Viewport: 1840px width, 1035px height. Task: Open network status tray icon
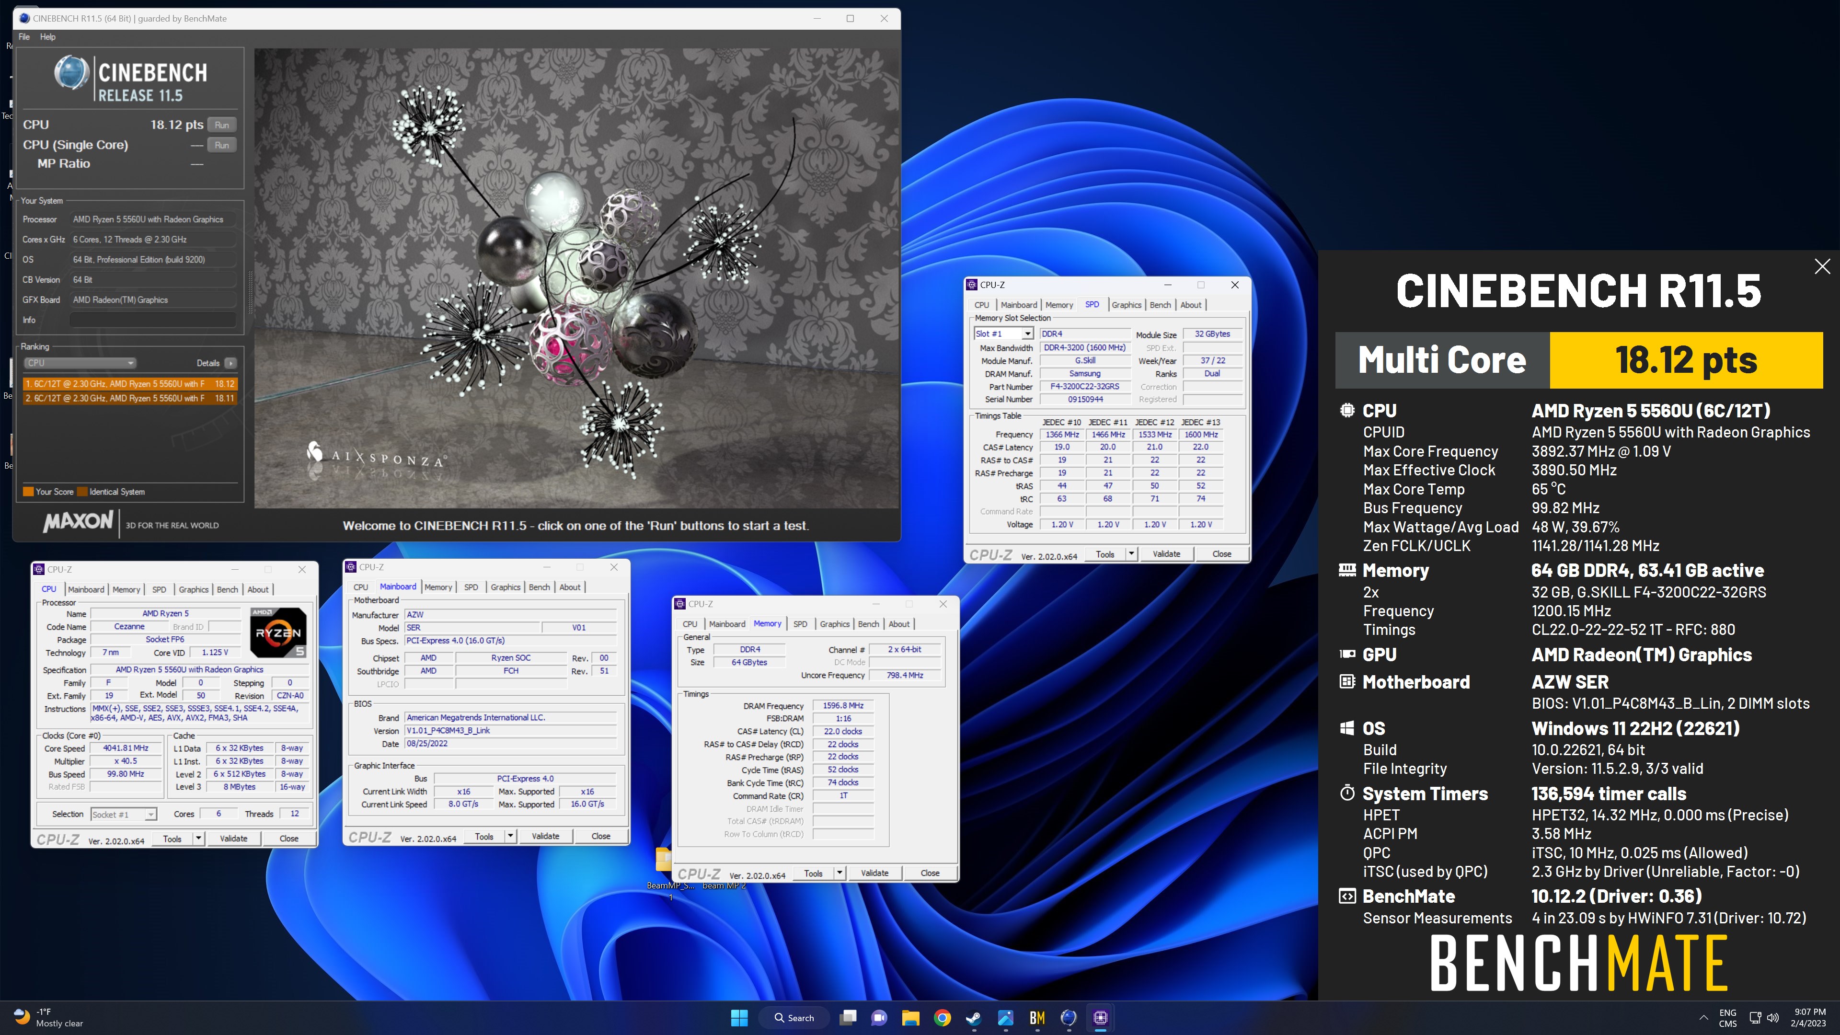click(1755, 1018)
